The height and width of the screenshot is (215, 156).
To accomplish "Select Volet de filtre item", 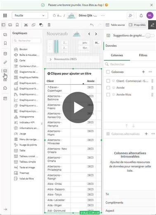I will click(x=26, y=179).
